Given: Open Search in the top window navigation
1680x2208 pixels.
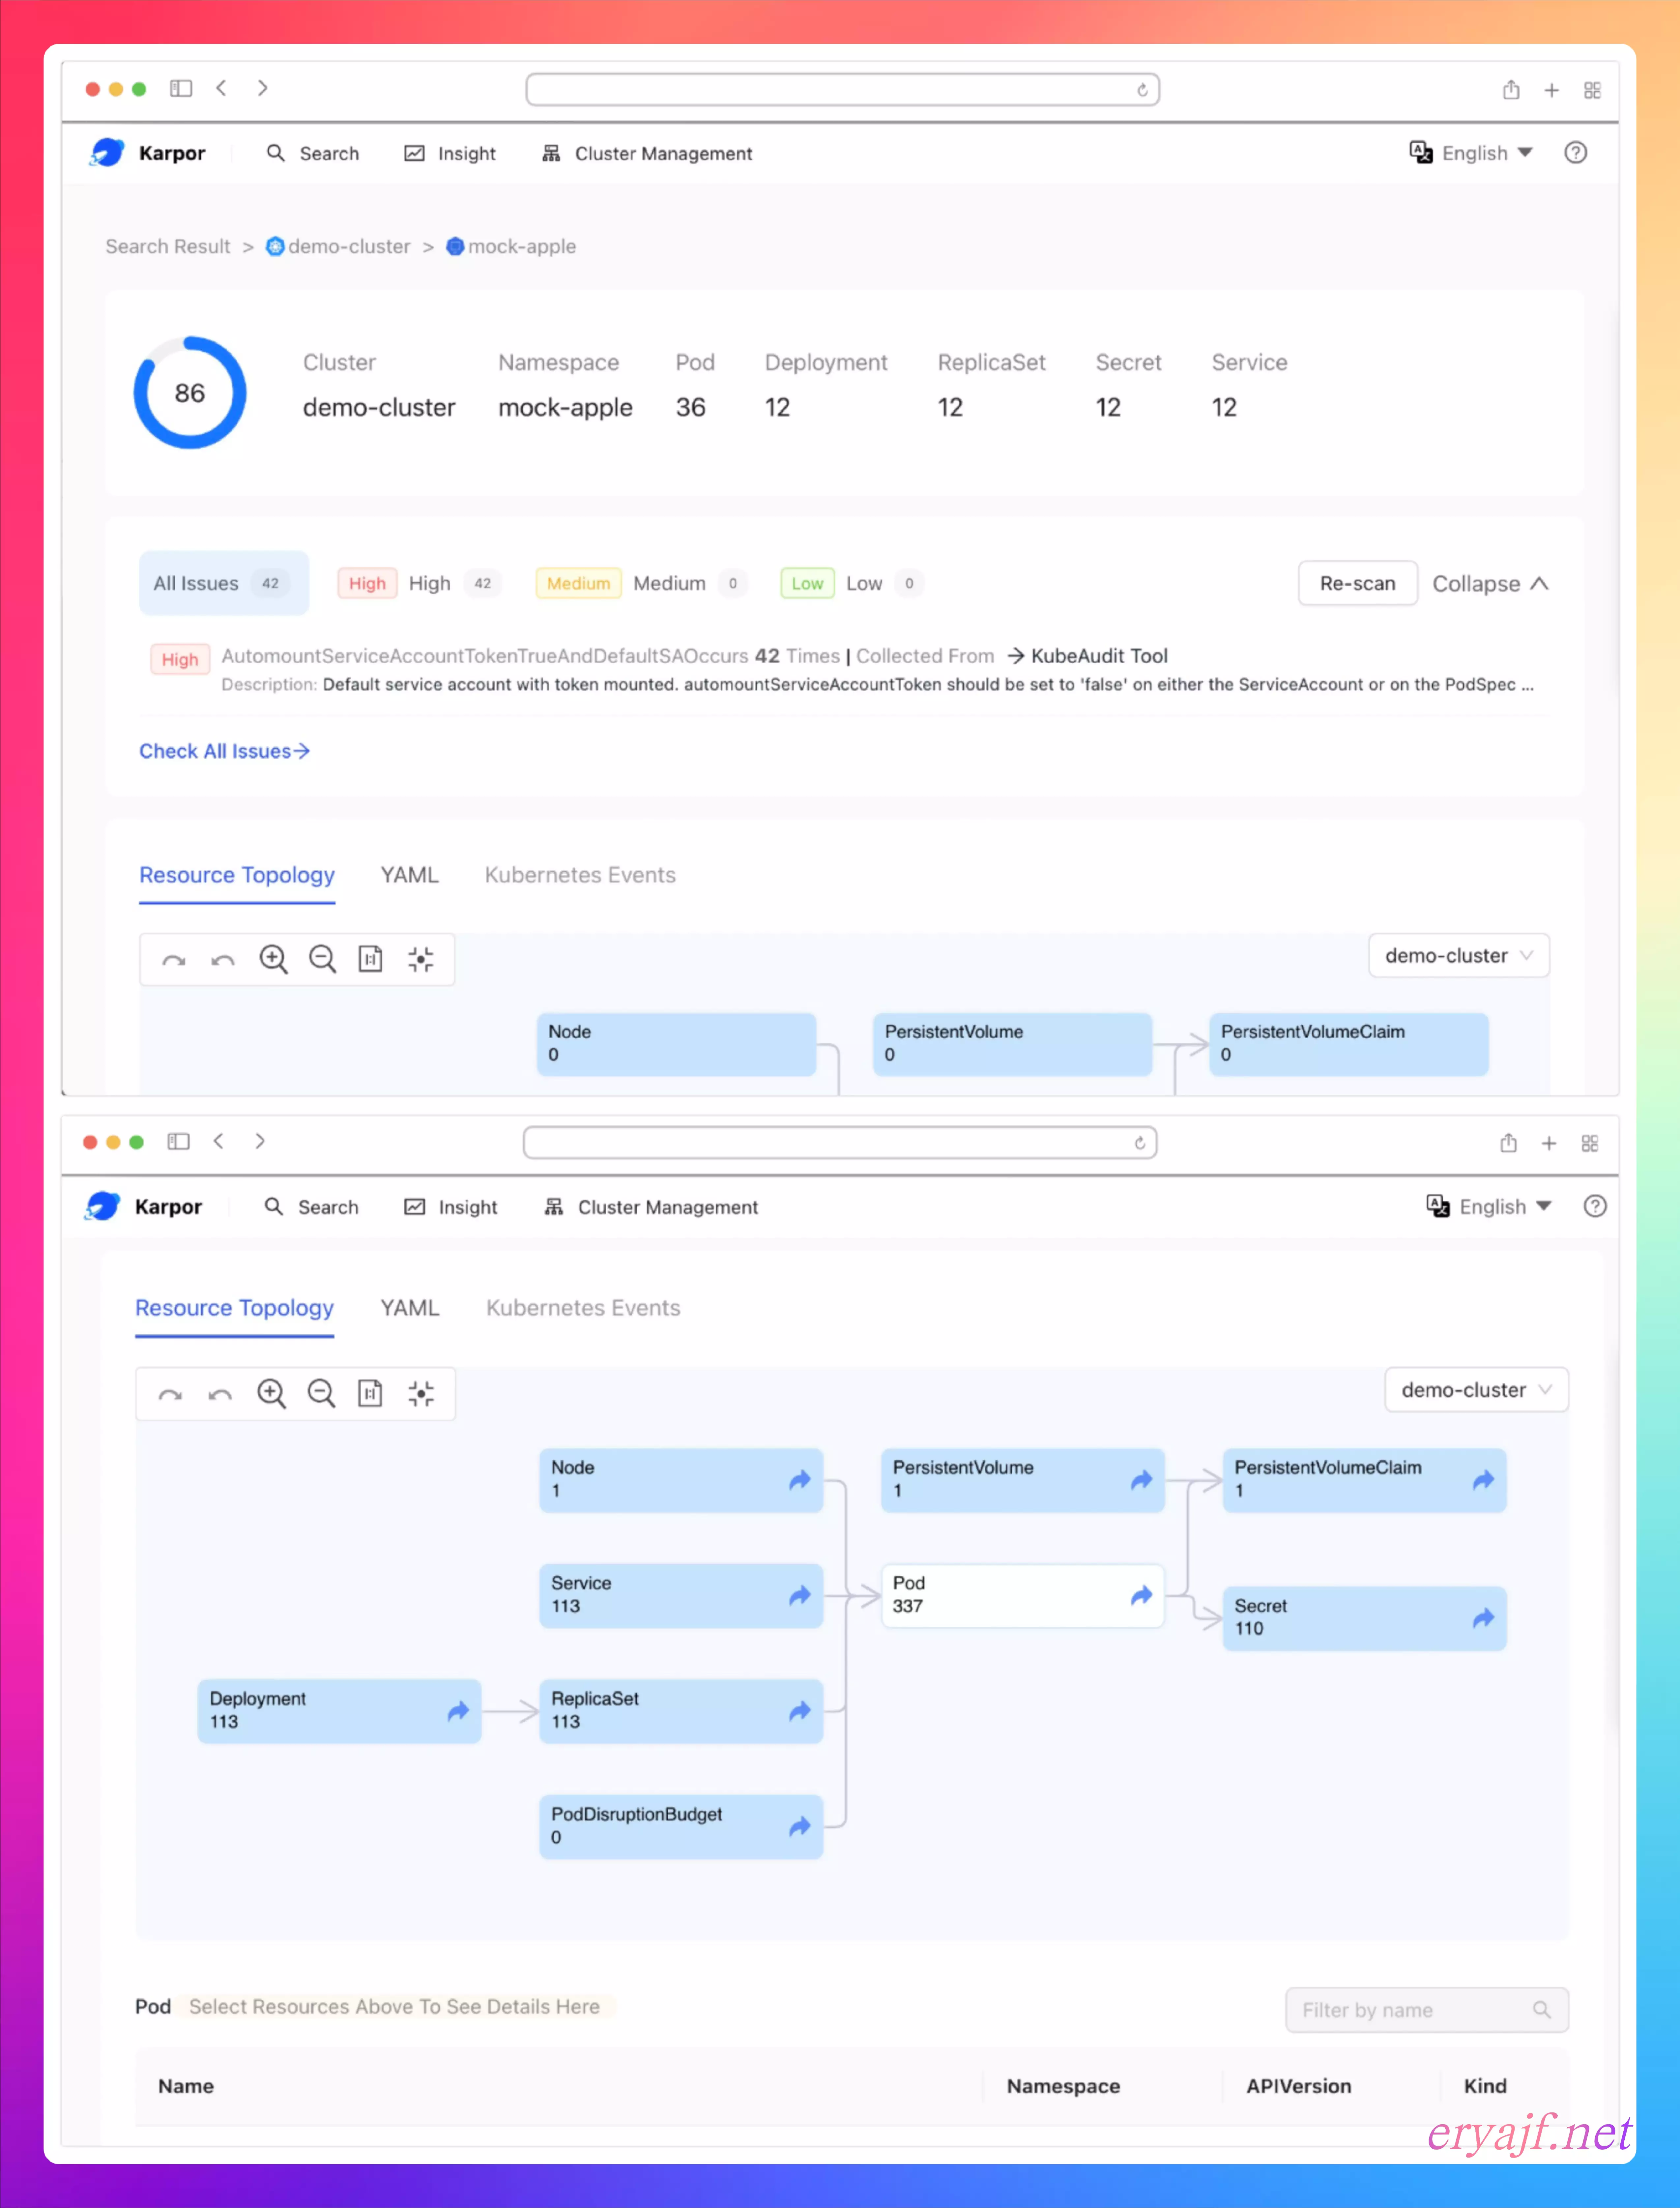Looking at the screenshot, I should tap(313, 153).
